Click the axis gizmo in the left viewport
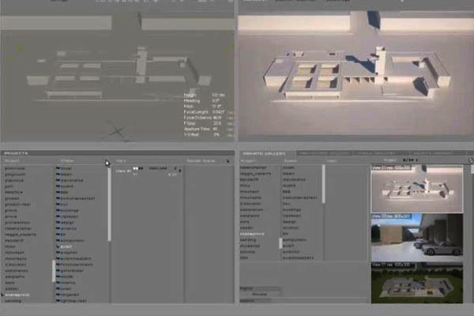Image resolution: width=474 pixels, height=316 pixels. point(118,133)
